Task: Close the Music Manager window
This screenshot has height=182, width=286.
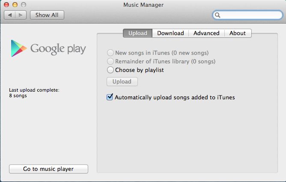Action: pos(6,5)
